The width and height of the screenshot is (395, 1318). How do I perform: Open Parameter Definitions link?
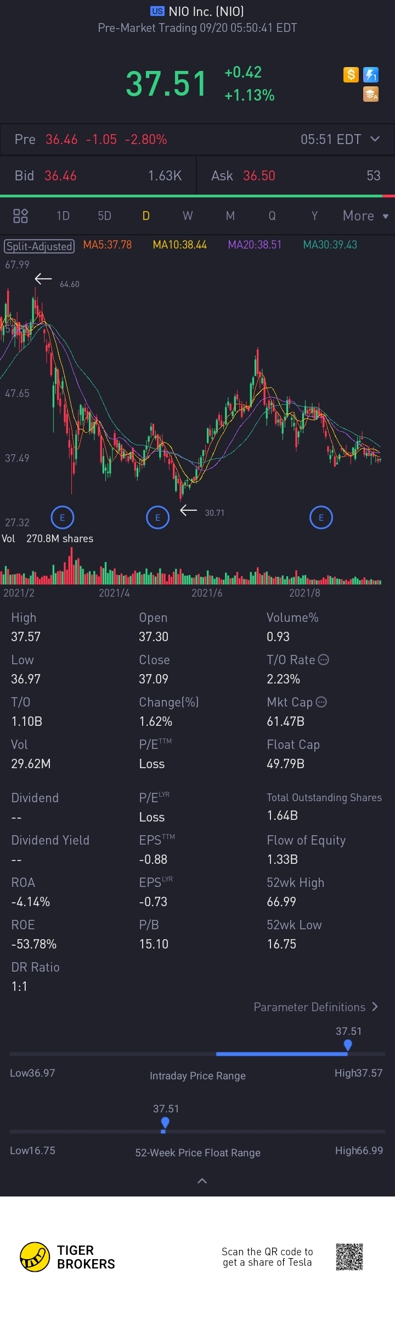[315, 1007]
